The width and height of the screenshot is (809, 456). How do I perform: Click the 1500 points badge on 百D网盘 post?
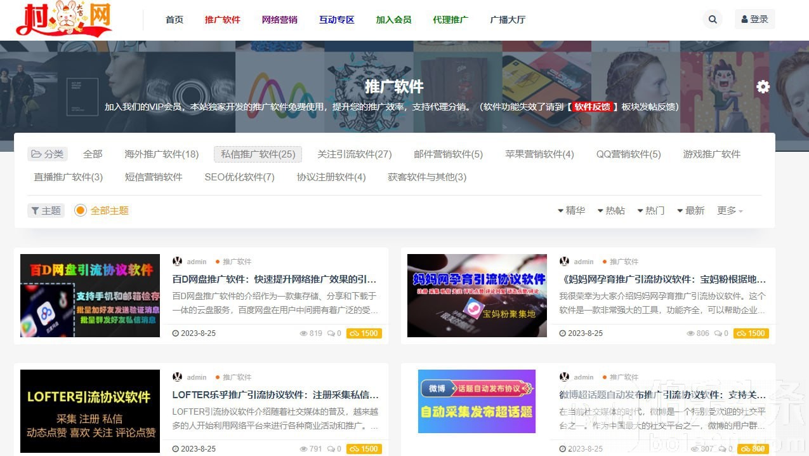tap(364, 333)
